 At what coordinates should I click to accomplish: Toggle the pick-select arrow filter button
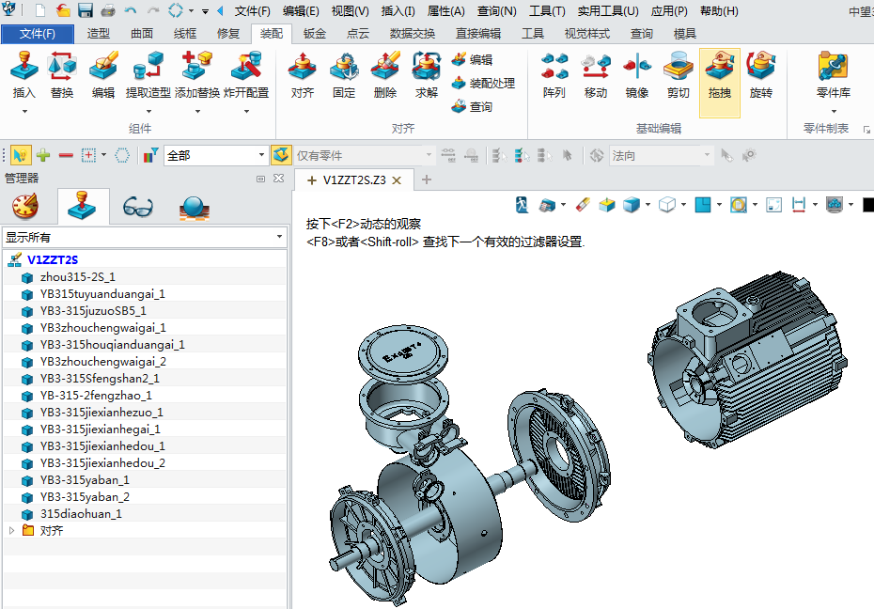pyautogui.click(x=20, y=155)
